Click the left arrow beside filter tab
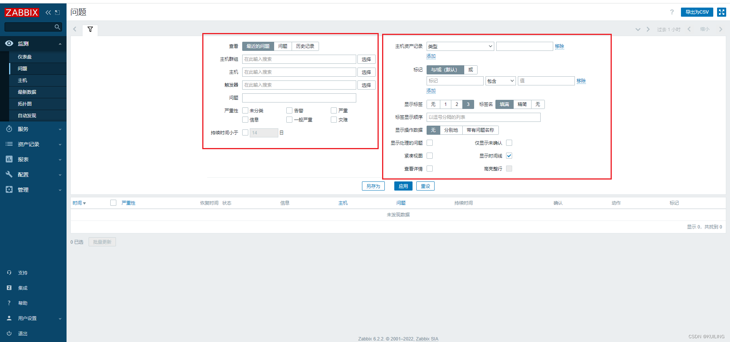 75,29
